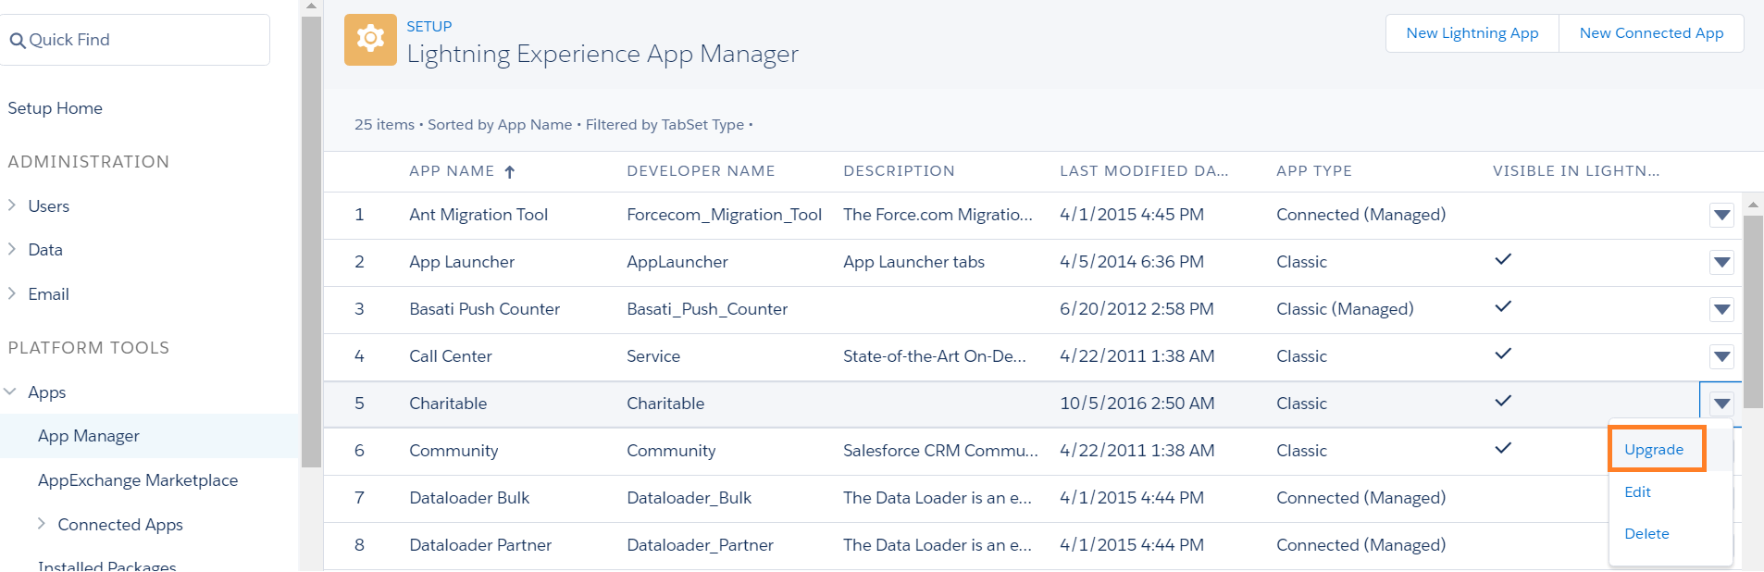Click the New Connected App button
Image resolution: width=1764 pixels, height=572 pixels.
point(1651,33)
